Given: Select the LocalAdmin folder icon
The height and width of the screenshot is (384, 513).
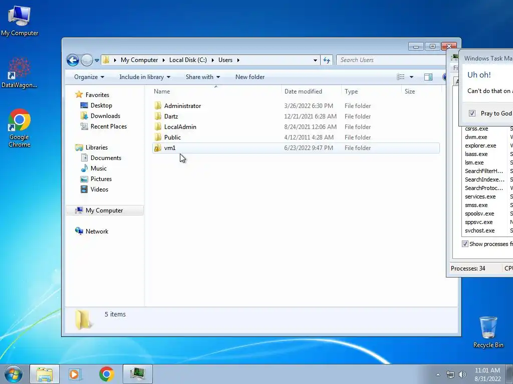Looking at the screenshot, I should (158, 126).
